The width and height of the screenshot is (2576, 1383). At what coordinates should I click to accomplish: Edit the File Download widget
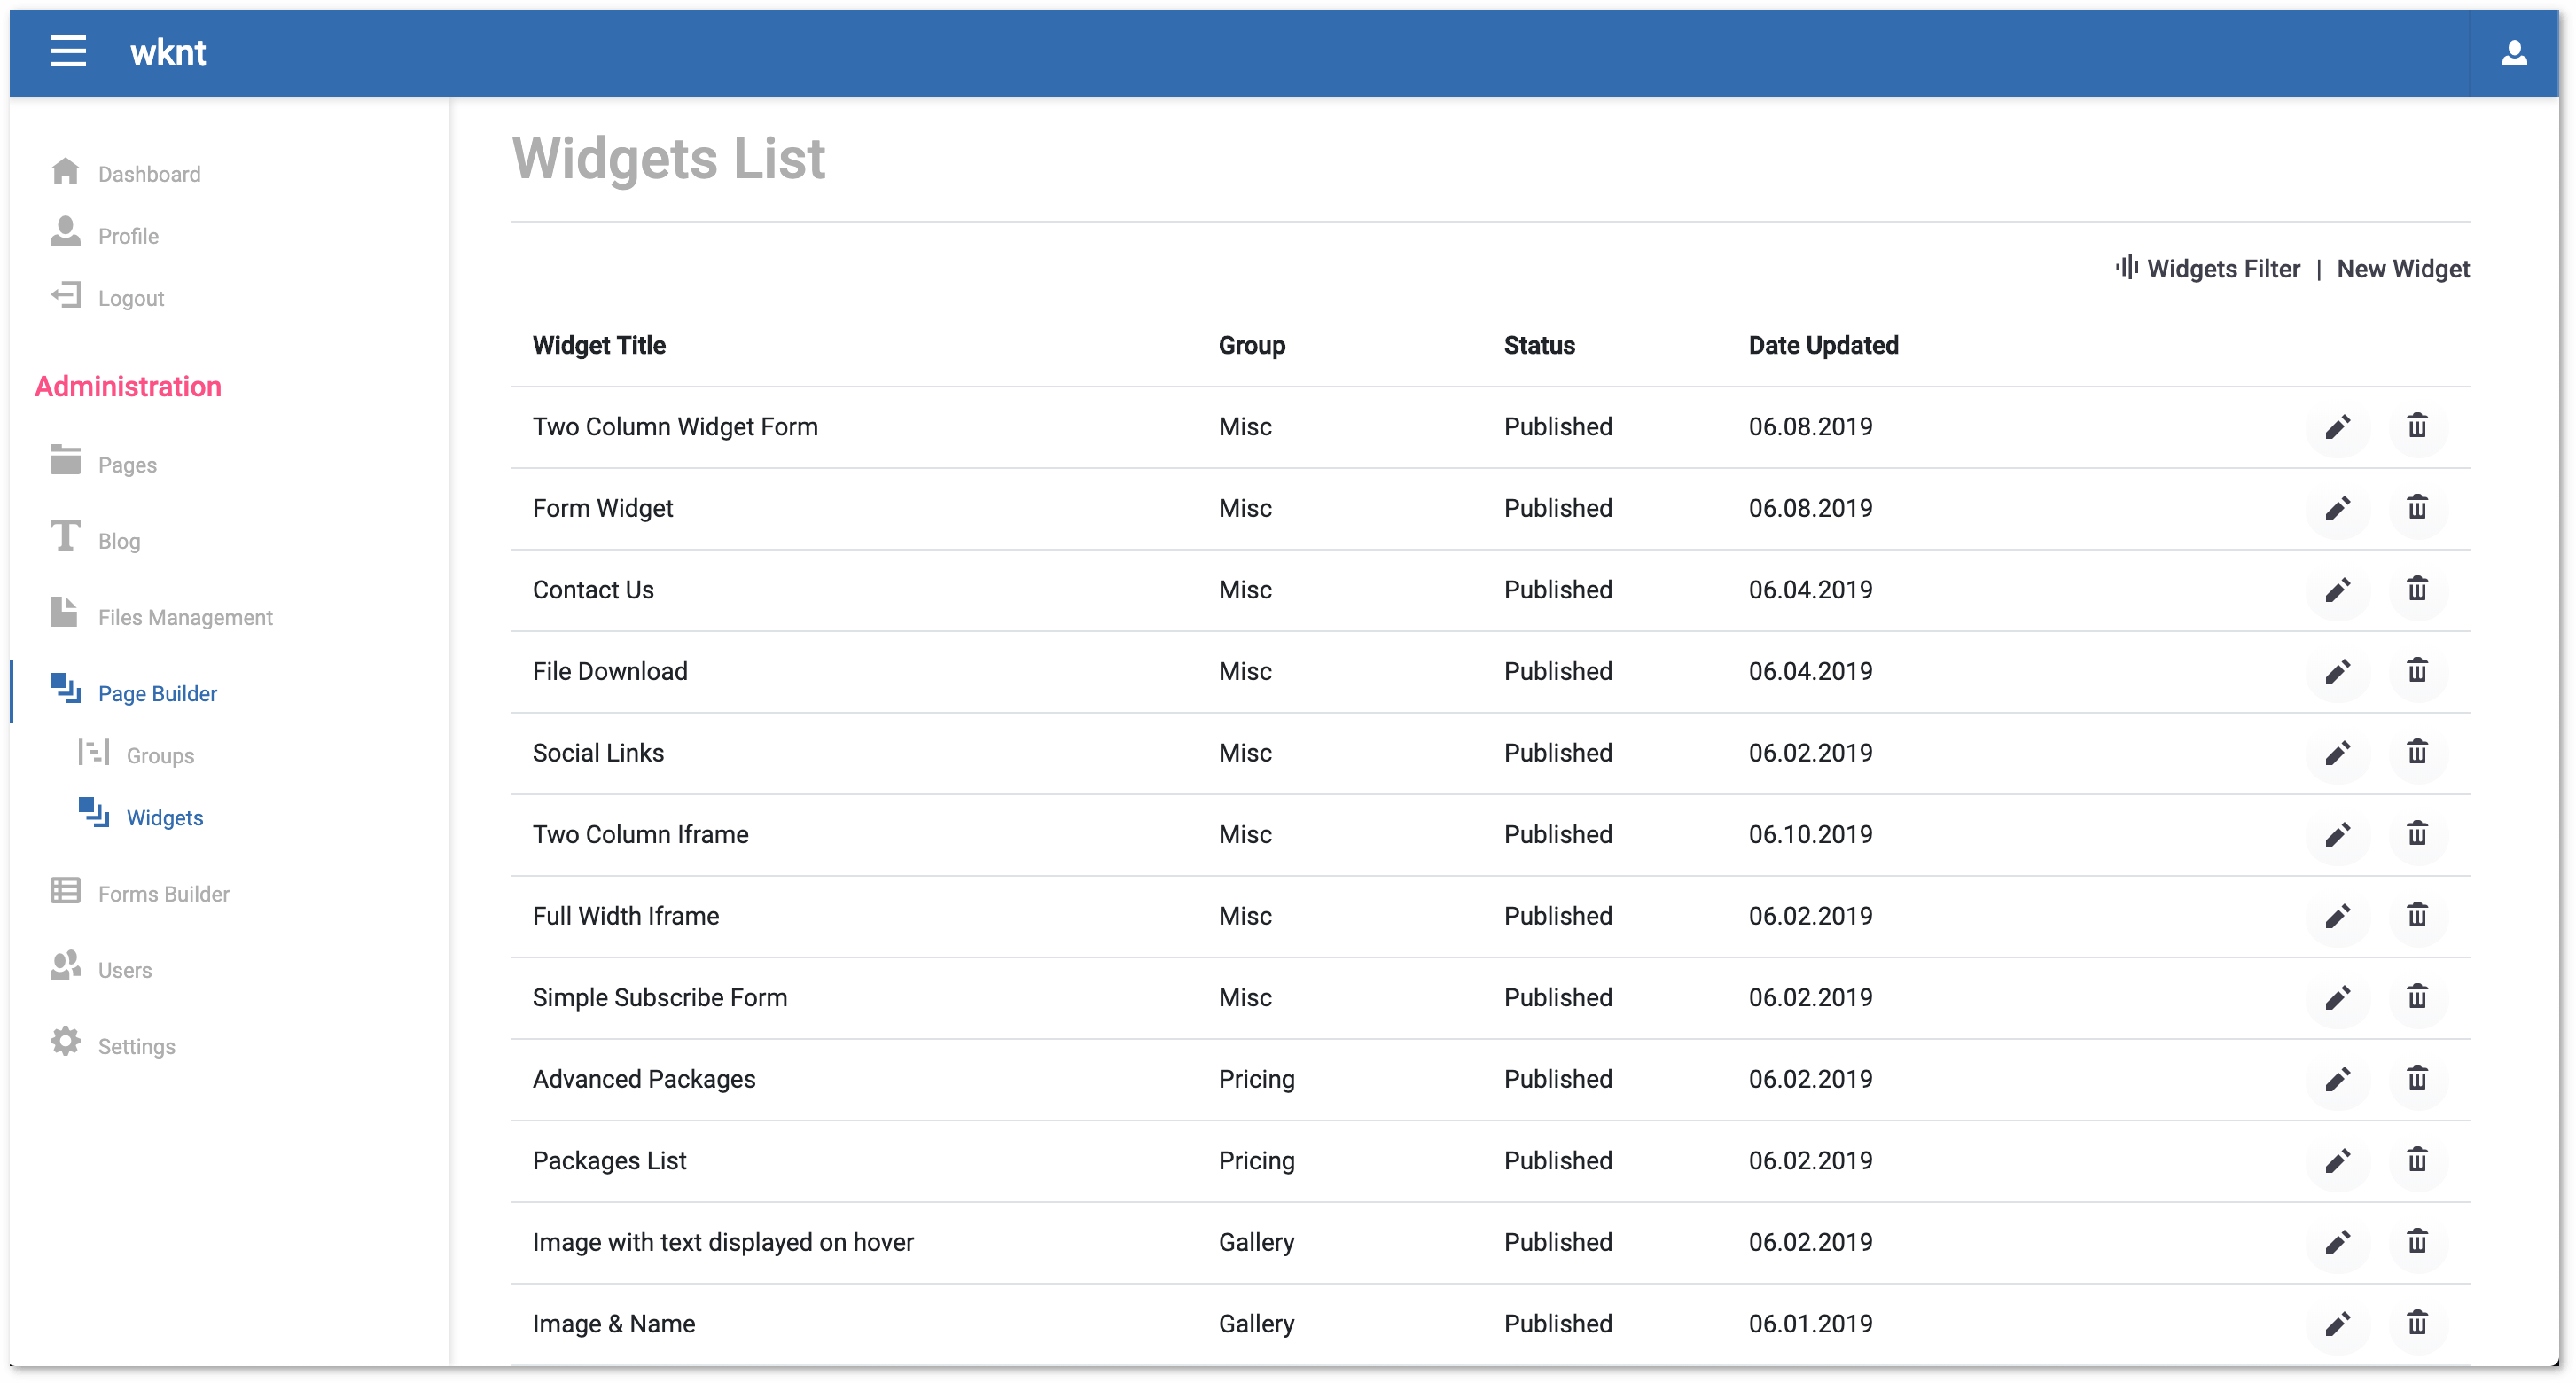coord(2337,672)
